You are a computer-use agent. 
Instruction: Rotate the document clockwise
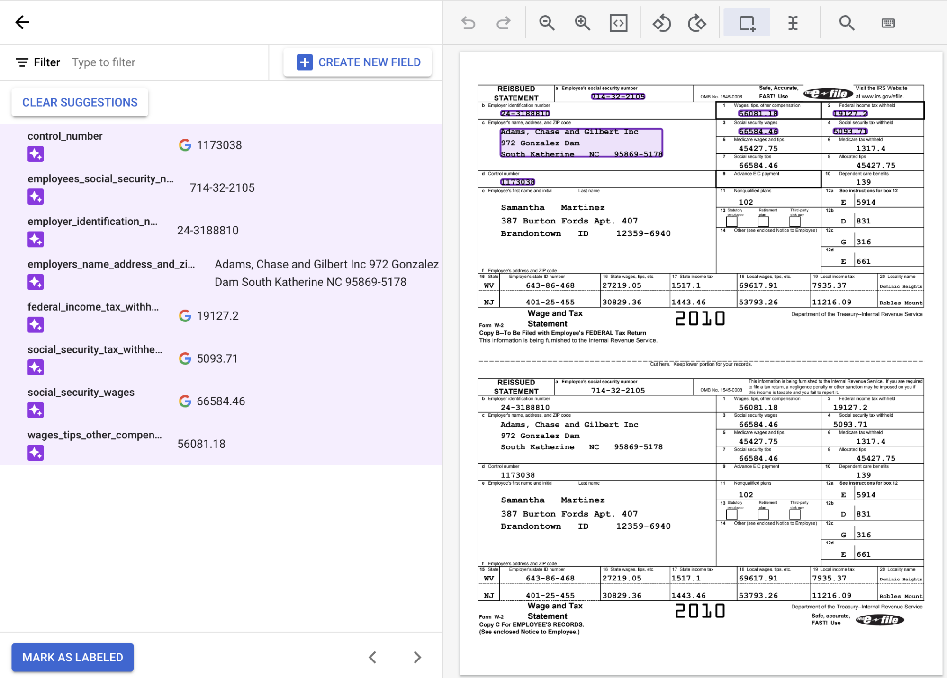pos(696,22)
